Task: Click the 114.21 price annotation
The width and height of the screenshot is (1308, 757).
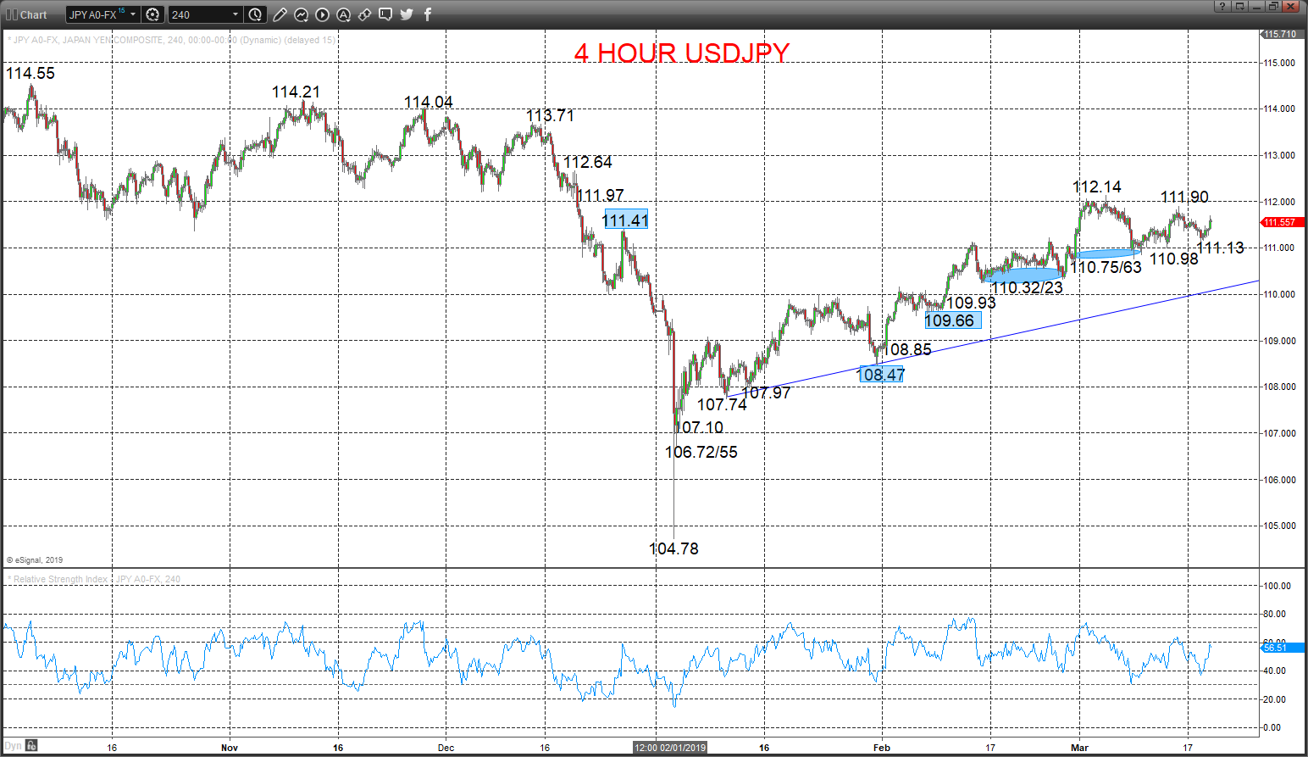Action: [x=296, y=92]
